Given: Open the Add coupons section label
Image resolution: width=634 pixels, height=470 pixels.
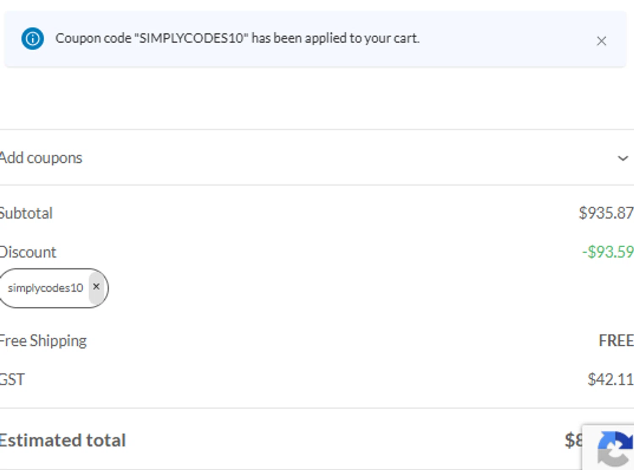Looking at the screenshot, I should click(41, 158).
